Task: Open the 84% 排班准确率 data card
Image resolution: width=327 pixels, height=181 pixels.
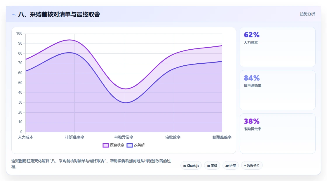Action: click(x=278, y=90)
